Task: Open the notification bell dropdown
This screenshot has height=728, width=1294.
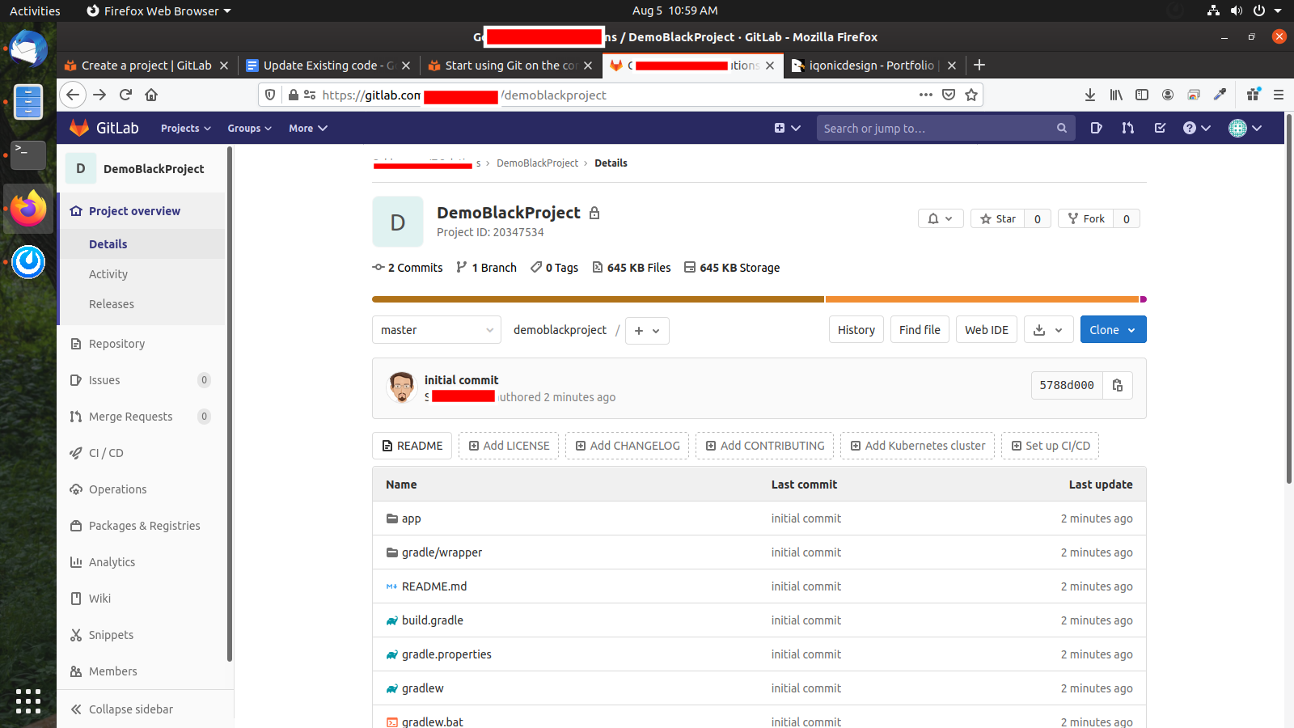Action: (x=940, y=218)
